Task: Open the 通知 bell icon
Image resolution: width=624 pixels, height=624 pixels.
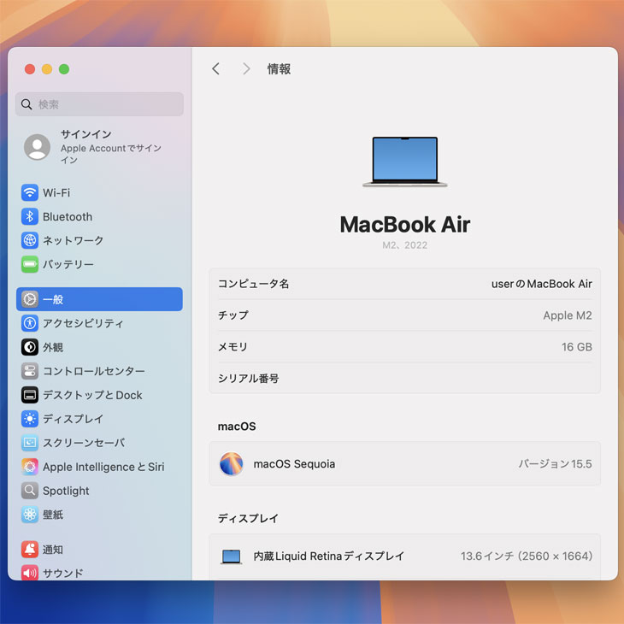Action: click(x=30, y=550)
